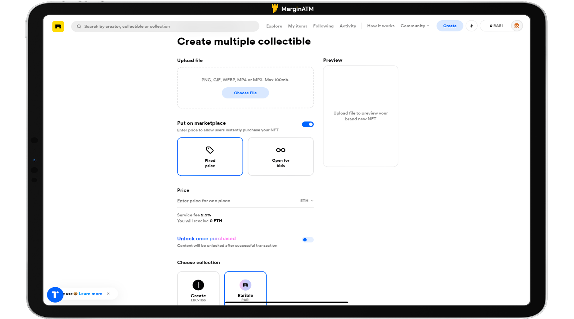Open How it works

pos(381,26)
